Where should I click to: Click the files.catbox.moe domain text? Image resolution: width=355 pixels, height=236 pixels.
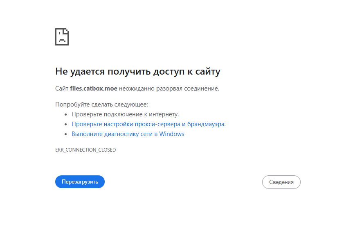click(94, 88)
